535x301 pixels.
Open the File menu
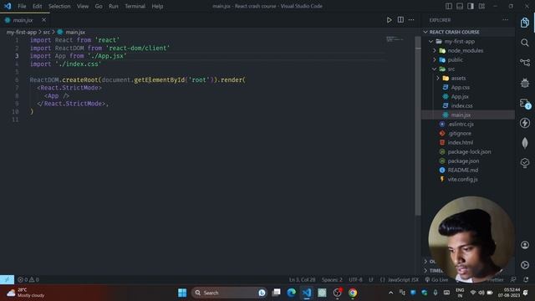click(22, 6)
